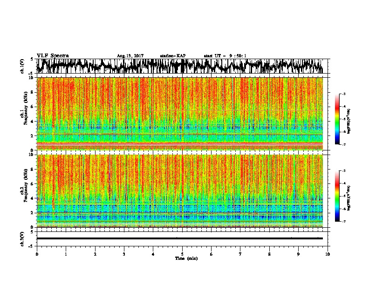This screenshot has height=285, width=369.
Task: Click the ch.2 spectrogram panel
Action: (182, 191)
